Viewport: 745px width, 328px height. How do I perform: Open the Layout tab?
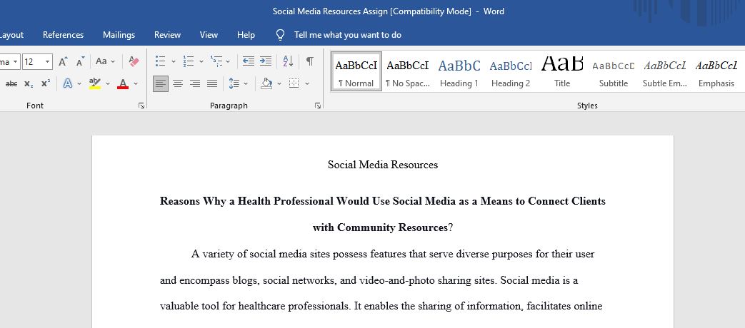11,35
